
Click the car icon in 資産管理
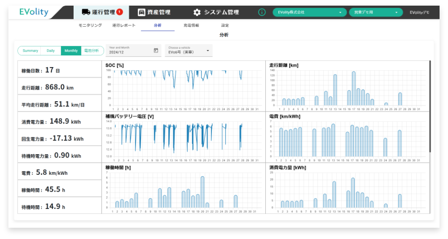(142, 12)
